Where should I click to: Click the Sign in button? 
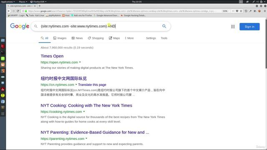pos(249,27)
